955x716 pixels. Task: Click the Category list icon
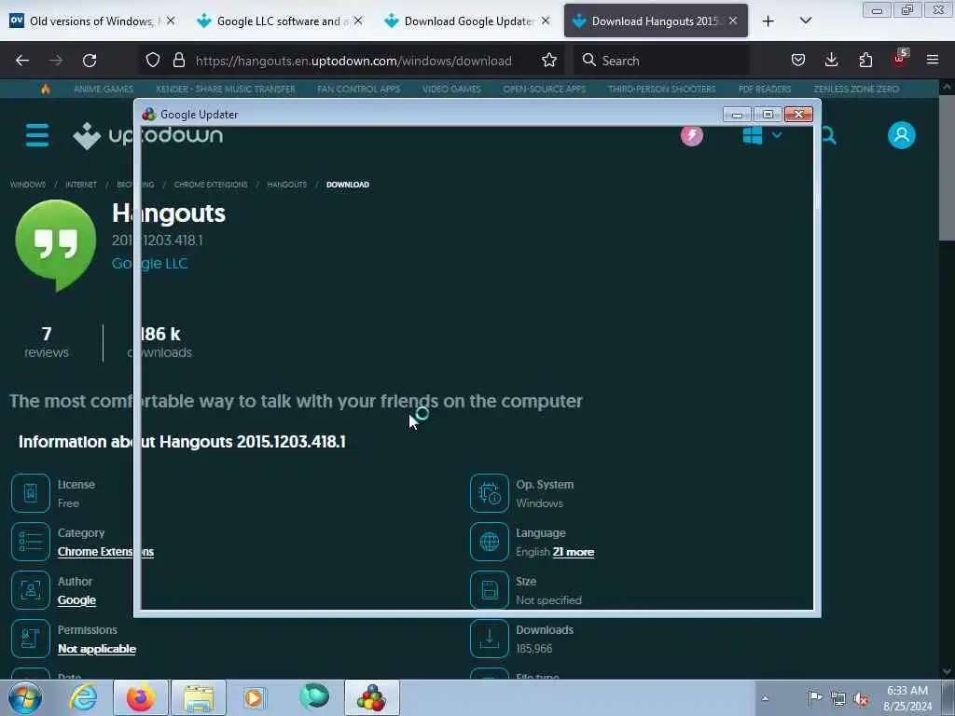pos(31,542)
